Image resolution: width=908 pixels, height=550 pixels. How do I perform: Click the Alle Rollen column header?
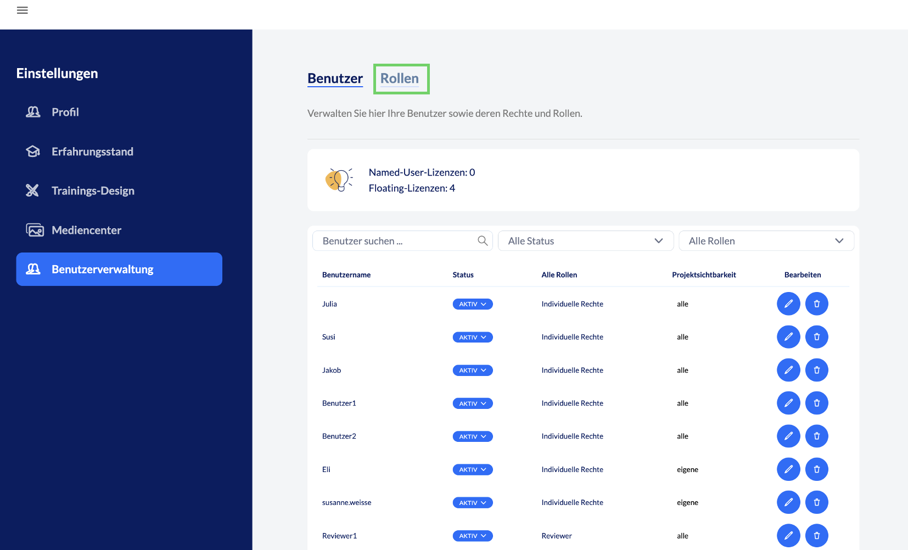pos(559,275)
